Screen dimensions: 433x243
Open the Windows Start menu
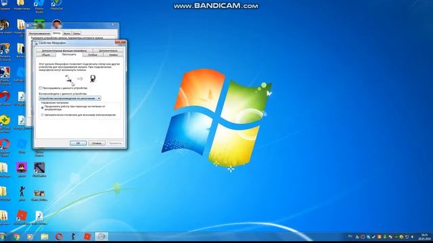(x=2, y=236)
